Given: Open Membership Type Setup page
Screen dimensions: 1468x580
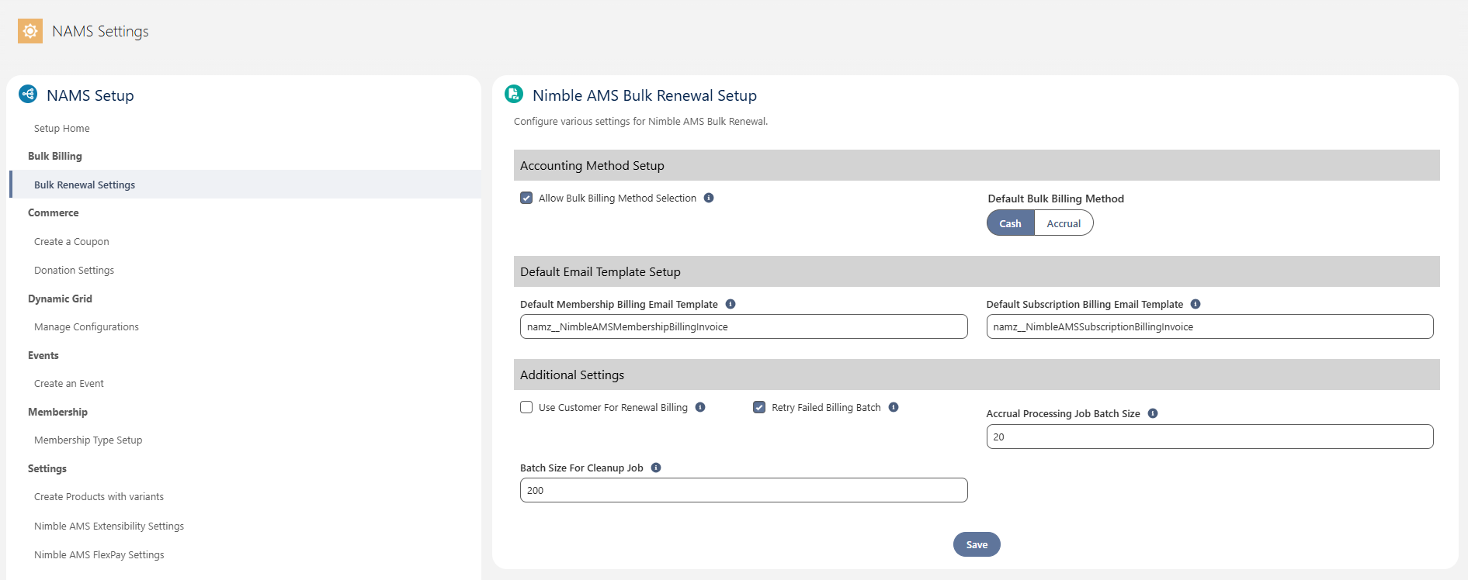Looking at the screenshot, I should click(88, 440).
